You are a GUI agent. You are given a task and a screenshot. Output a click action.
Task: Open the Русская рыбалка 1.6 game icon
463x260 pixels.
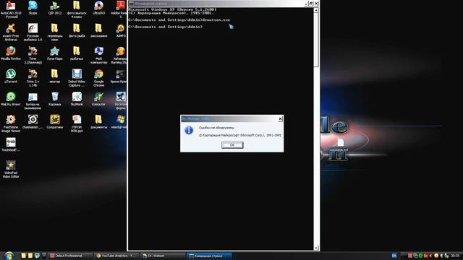[x=33, y=32]
